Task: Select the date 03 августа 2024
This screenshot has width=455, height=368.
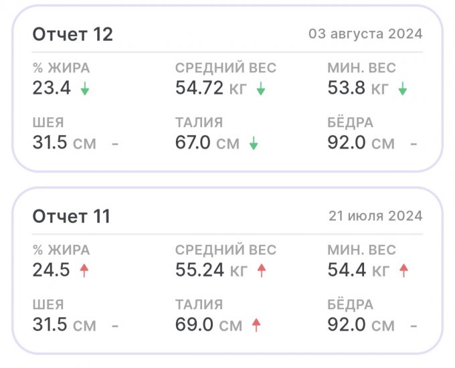Action: [x=365, y=34]
